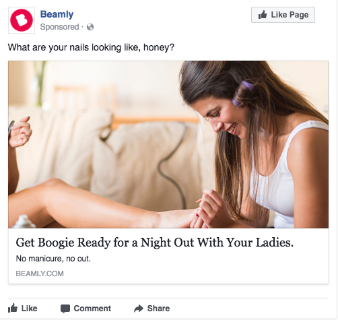Click thumbs-up icon inside Like Page button
Screen dimensions: 338x320
pos(263,15)
